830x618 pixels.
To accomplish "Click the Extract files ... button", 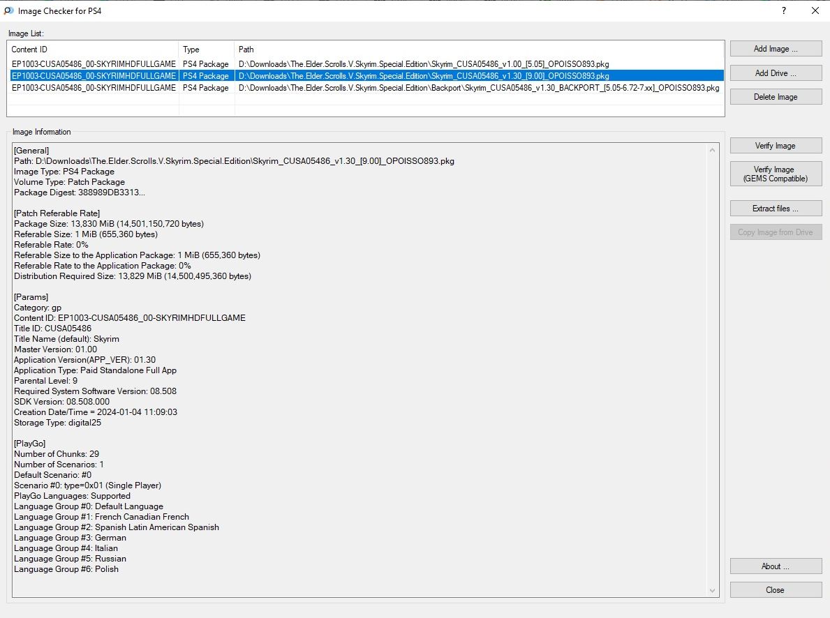I will (776, 209).
